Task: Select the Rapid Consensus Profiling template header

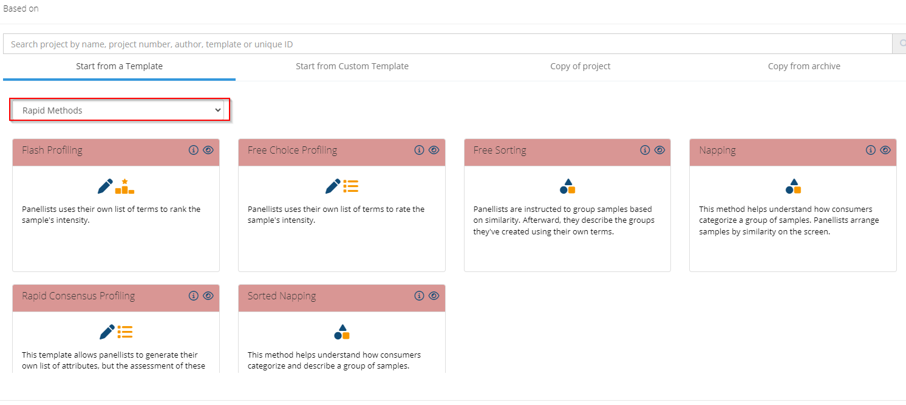Action: click(x=78, y=296)
